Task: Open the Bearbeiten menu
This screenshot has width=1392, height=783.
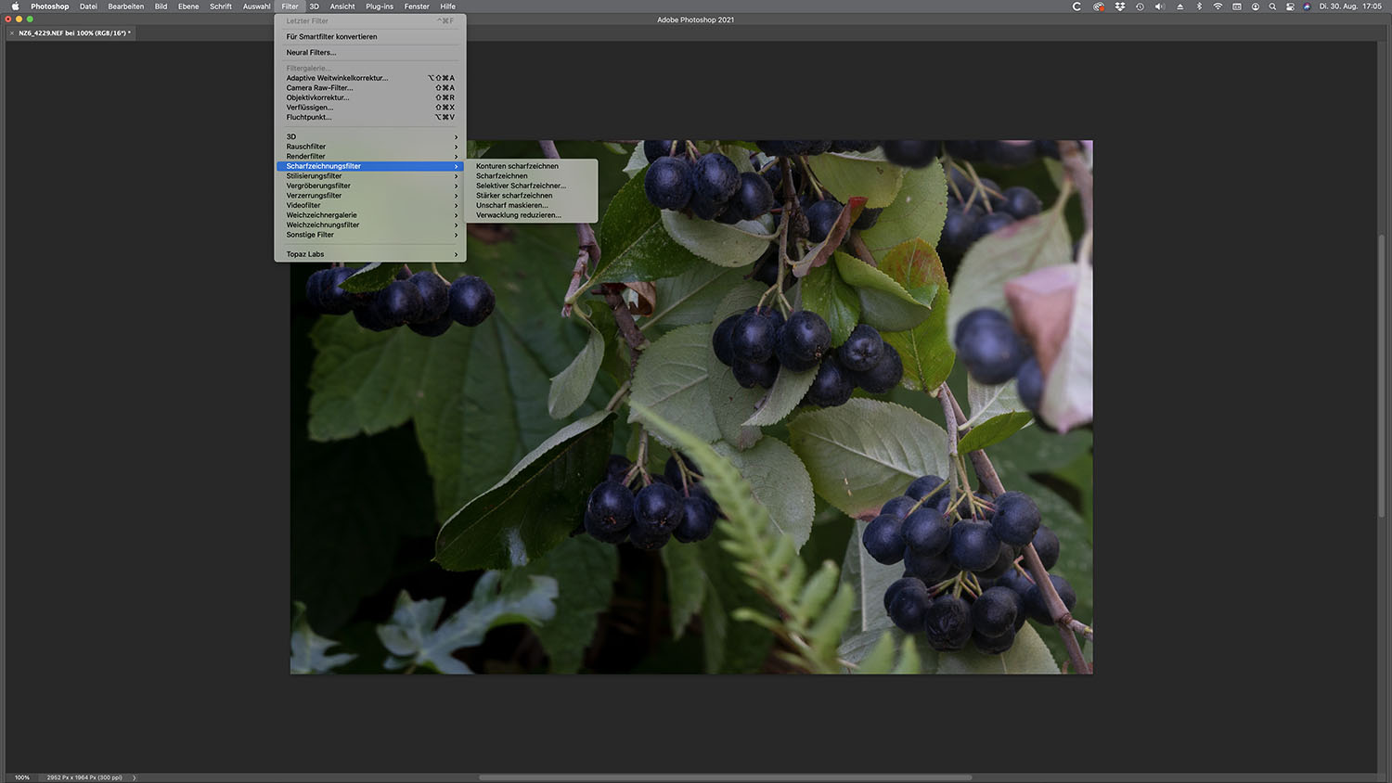Action: tap(125, 6)
